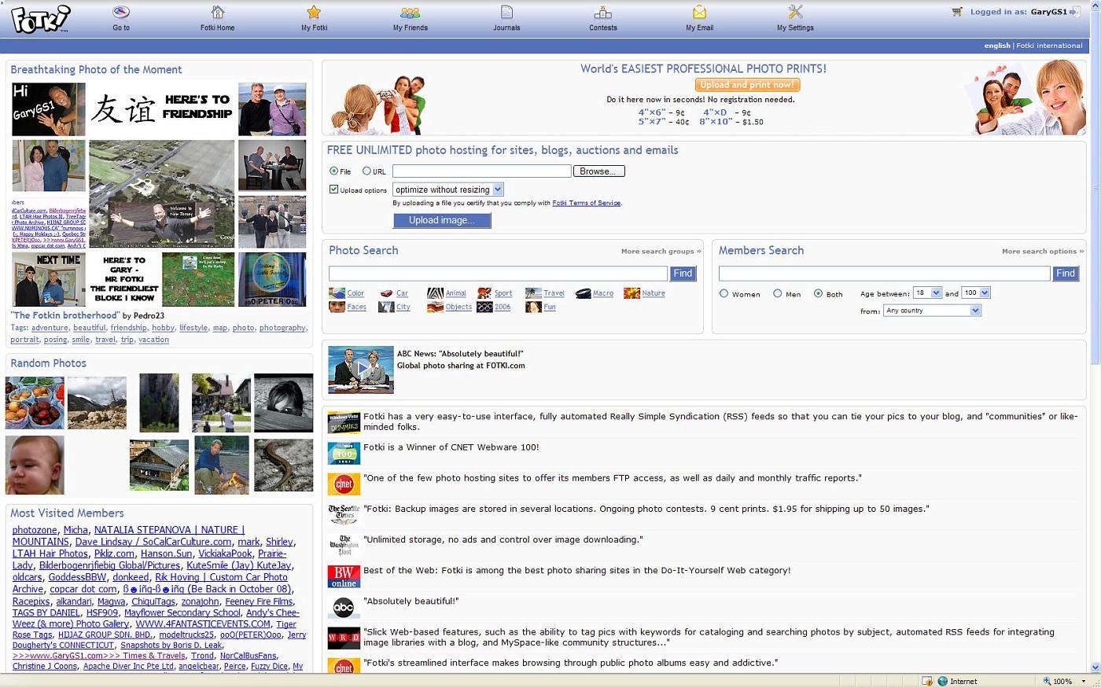The image size is (1101, 688).
Task: Select the URL upload radio button
Action: click(x=366, y=171)
